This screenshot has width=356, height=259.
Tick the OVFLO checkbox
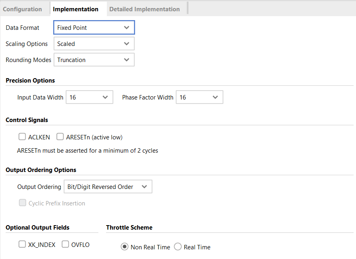tap(65, 244)
